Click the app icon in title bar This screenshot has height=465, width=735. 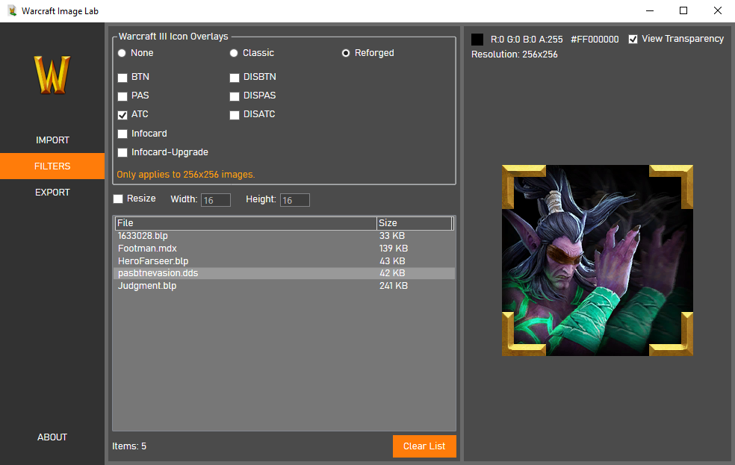(12, 10)
